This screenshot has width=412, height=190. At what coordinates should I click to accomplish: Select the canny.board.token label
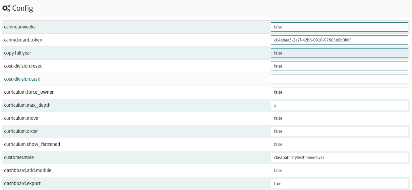pyautogui.click(x=23, y=40)
